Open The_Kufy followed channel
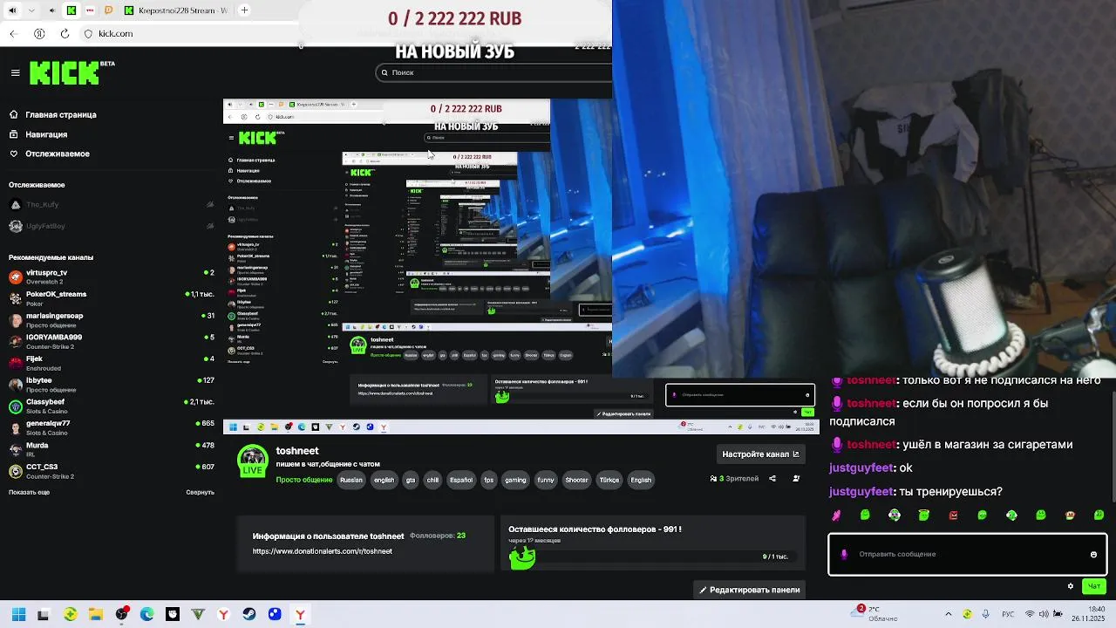 point(111,205)
